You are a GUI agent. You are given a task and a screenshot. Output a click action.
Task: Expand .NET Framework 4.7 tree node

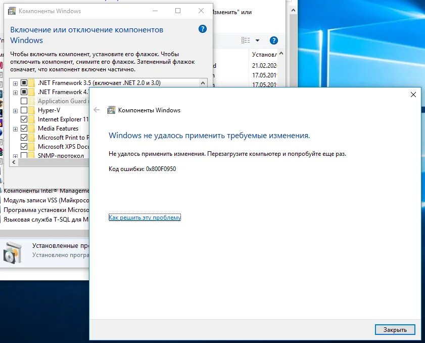coord(16,93)
